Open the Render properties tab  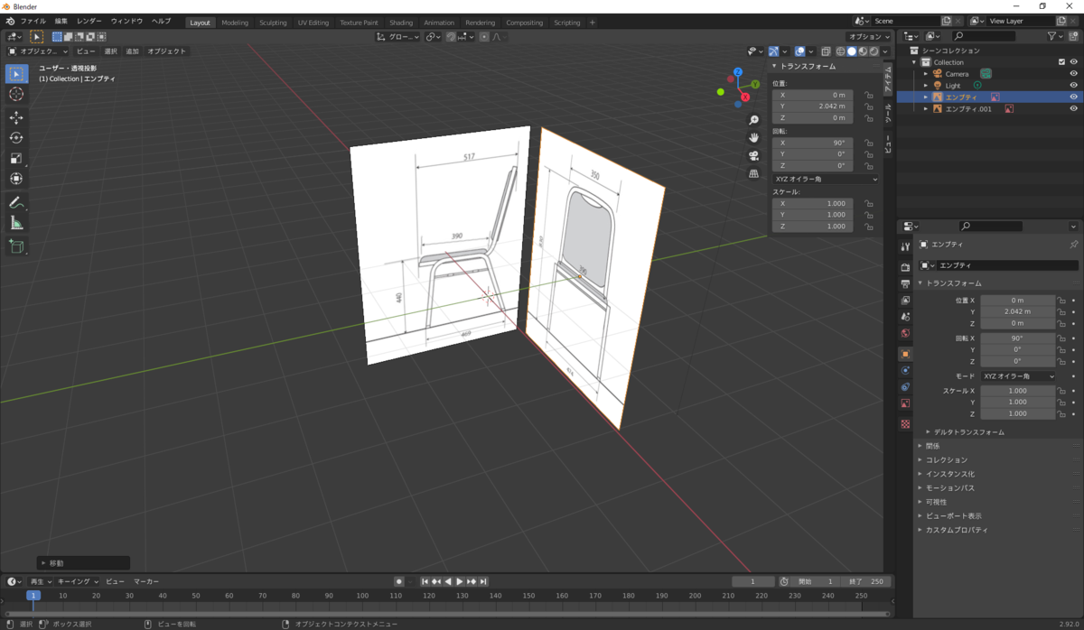point(905,267)
